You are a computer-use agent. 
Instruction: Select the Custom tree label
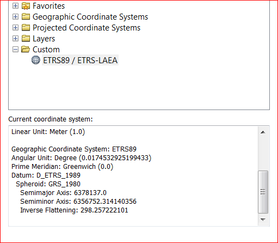pos(46,50)
